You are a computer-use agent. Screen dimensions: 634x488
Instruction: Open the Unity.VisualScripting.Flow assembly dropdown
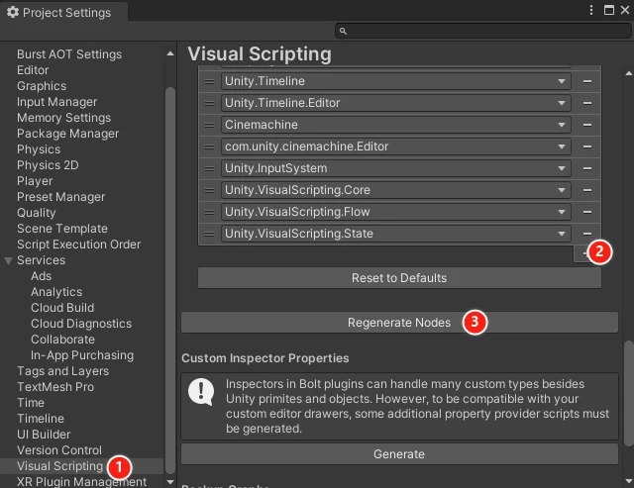(395, 212)
